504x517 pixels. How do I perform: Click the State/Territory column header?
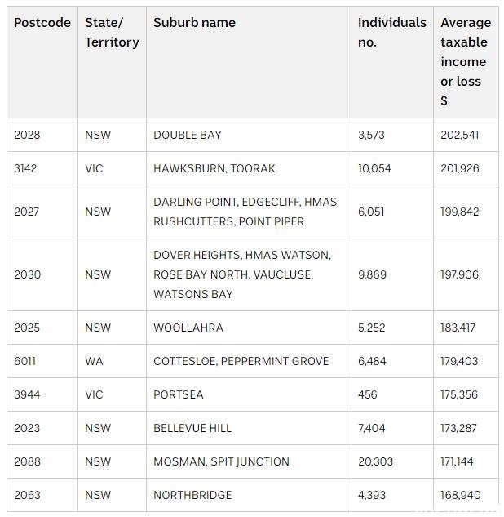[112, 62]
